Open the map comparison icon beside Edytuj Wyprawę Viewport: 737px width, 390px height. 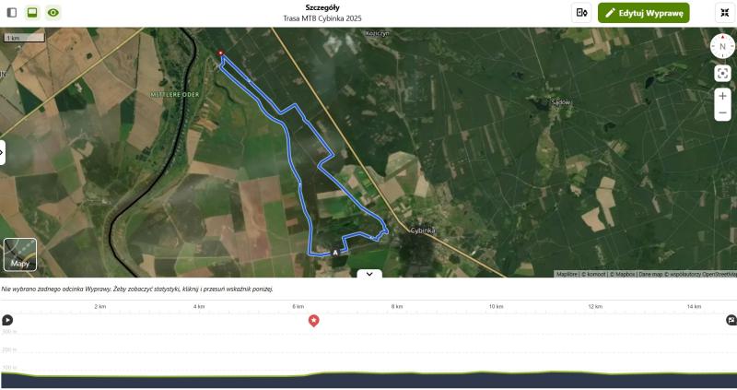point(581,13)
